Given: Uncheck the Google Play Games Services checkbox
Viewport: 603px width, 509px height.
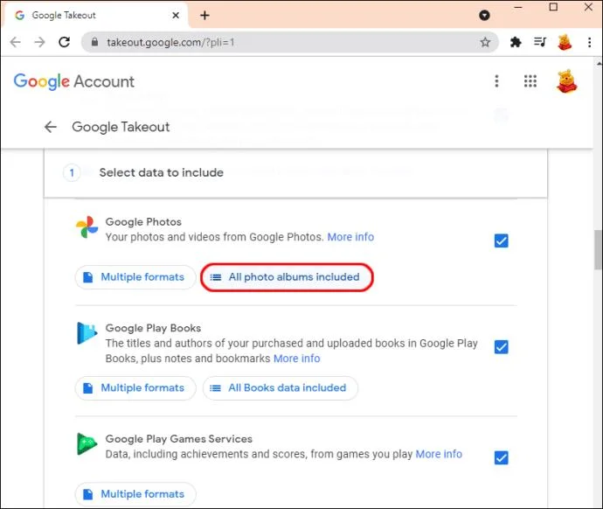Looking at the screenshot, I should (x=501, y=457).
